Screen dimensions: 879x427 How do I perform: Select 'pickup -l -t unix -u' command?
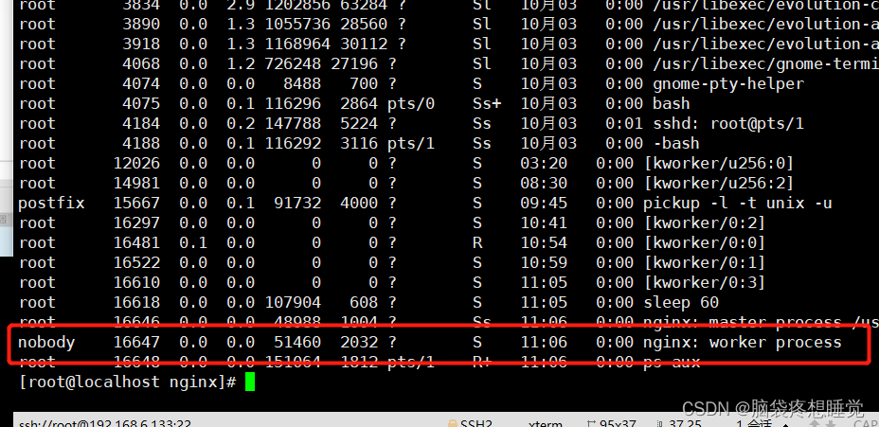737,203
